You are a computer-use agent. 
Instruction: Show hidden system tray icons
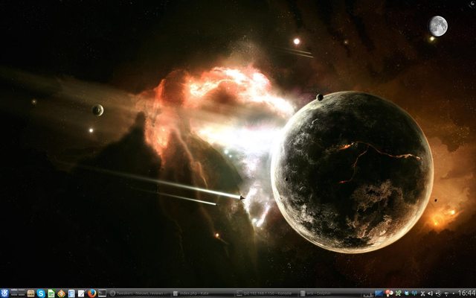click(454, 294)
